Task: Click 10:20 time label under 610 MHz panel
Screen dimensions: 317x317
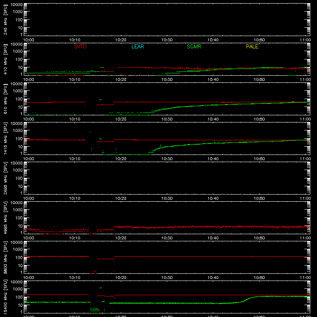Action: [x=121, y=119]
